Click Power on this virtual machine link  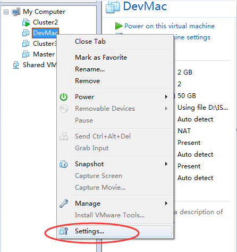point(170,26)
